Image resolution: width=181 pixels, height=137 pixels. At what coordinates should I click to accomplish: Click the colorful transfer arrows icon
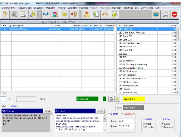pyautogui.click(x=55, y=14)
